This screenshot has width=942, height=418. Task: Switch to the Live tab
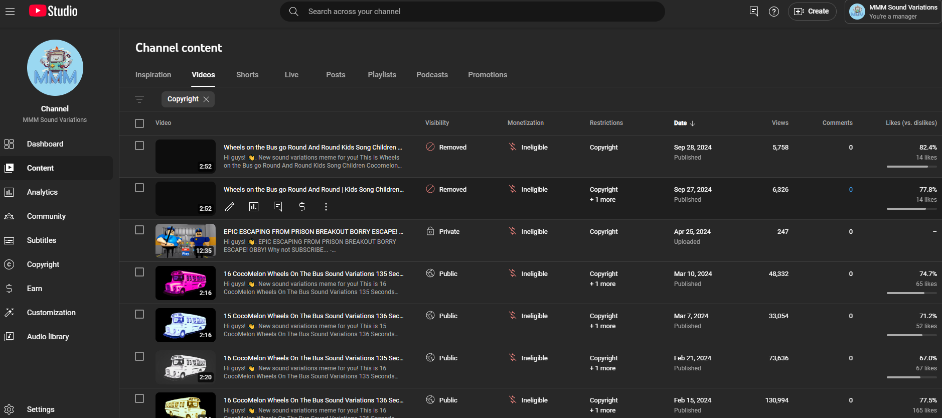pyautogui.click(x=291, y=75)
